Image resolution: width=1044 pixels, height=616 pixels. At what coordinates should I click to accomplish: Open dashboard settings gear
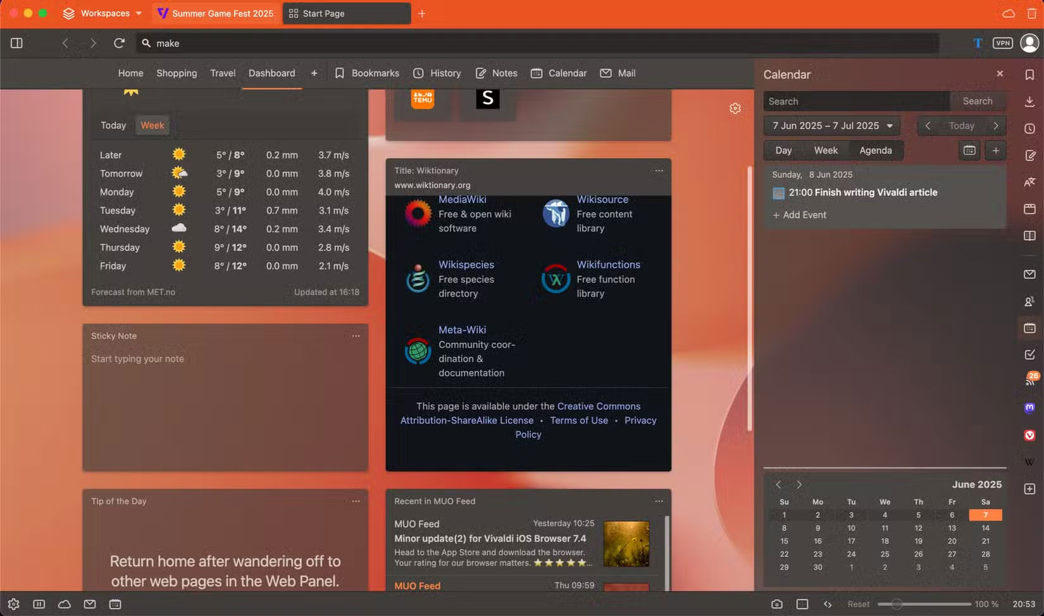(735, 108)
